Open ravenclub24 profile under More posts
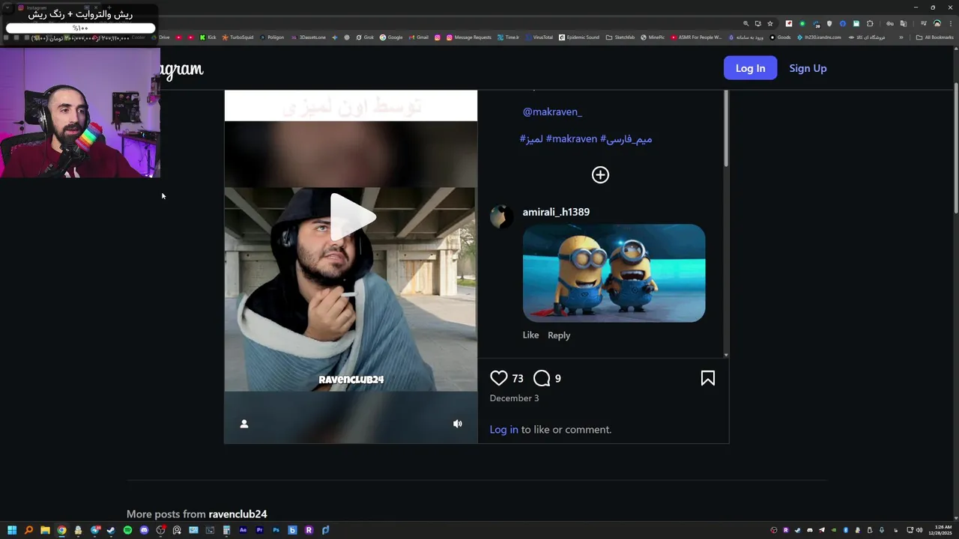 [x=238, y=514]
